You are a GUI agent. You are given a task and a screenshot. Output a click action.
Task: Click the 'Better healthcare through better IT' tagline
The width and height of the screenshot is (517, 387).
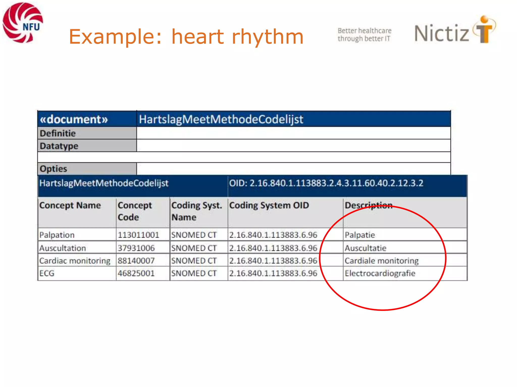pyautogui.click(x=365, y=35)
